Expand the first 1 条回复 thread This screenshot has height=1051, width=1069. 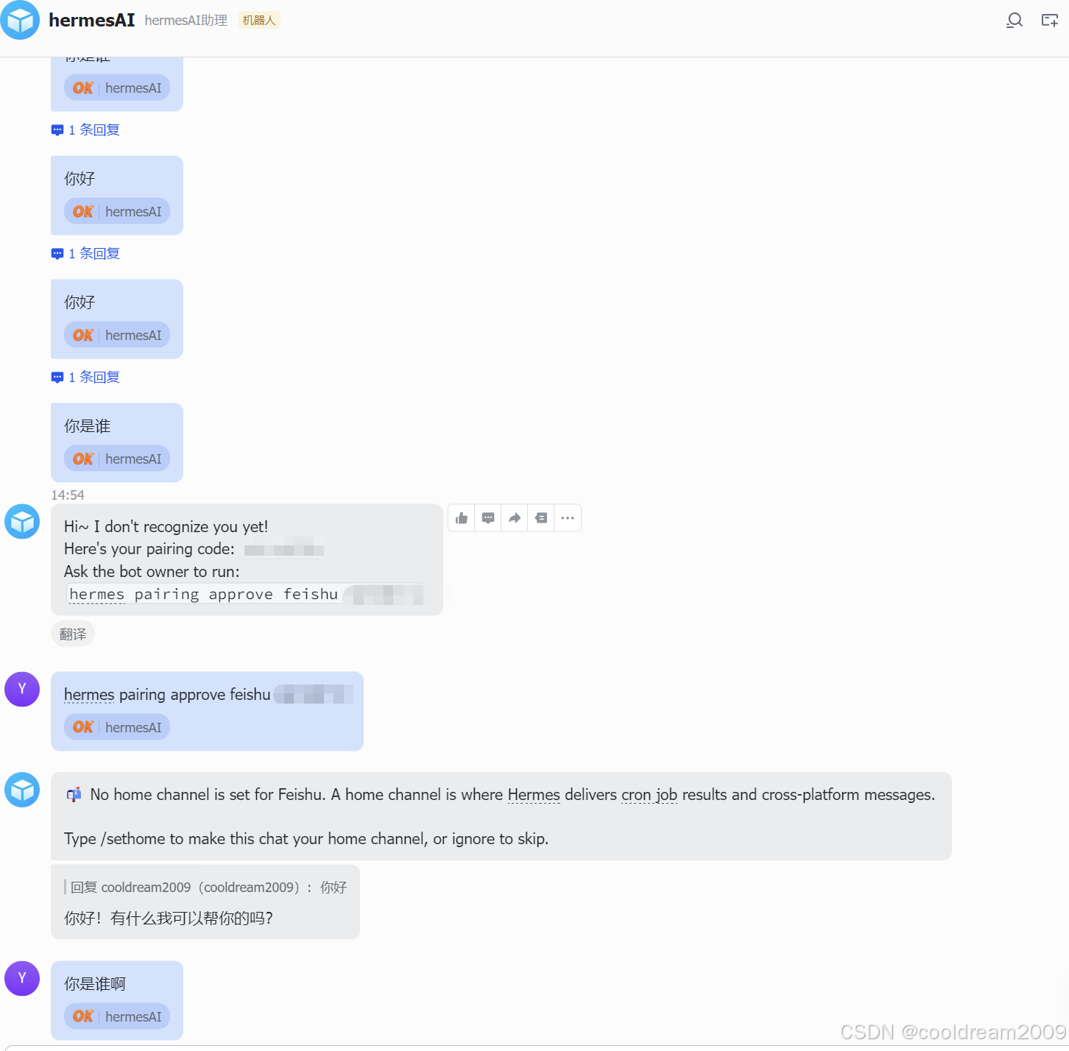(85, 130)
